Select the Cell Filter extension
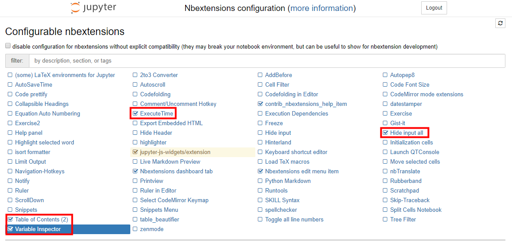This screenshot has height=242, width=512. click(x=277, y=85)
